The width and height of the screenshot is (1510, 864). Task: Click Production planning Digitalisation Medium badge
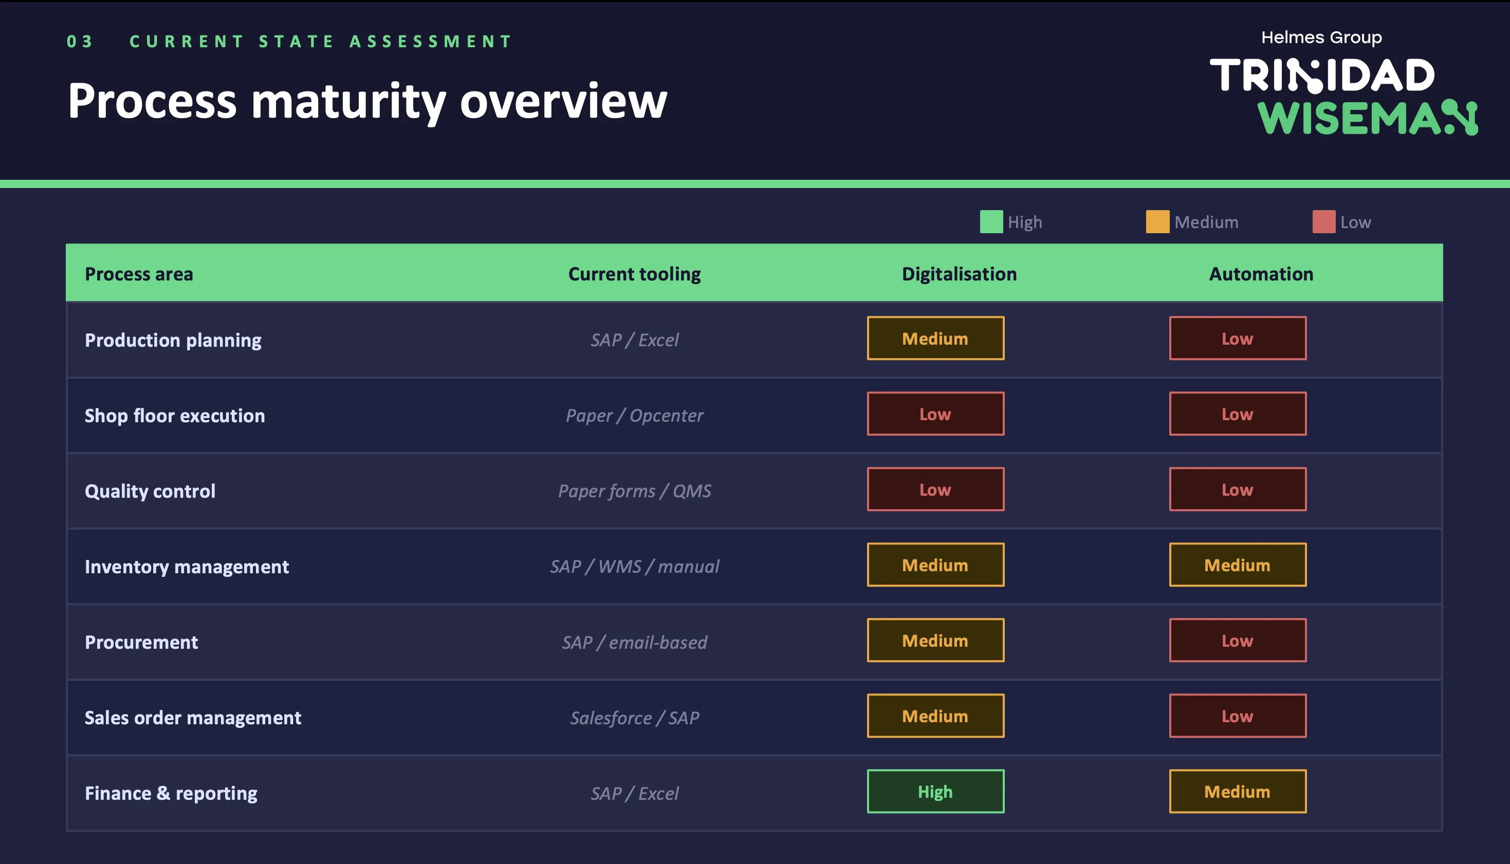[x=935, y=338]
